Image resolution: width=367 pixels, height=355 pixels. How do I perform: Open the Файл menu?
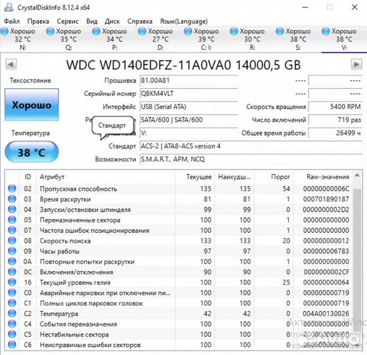click(x=12, y=21)
